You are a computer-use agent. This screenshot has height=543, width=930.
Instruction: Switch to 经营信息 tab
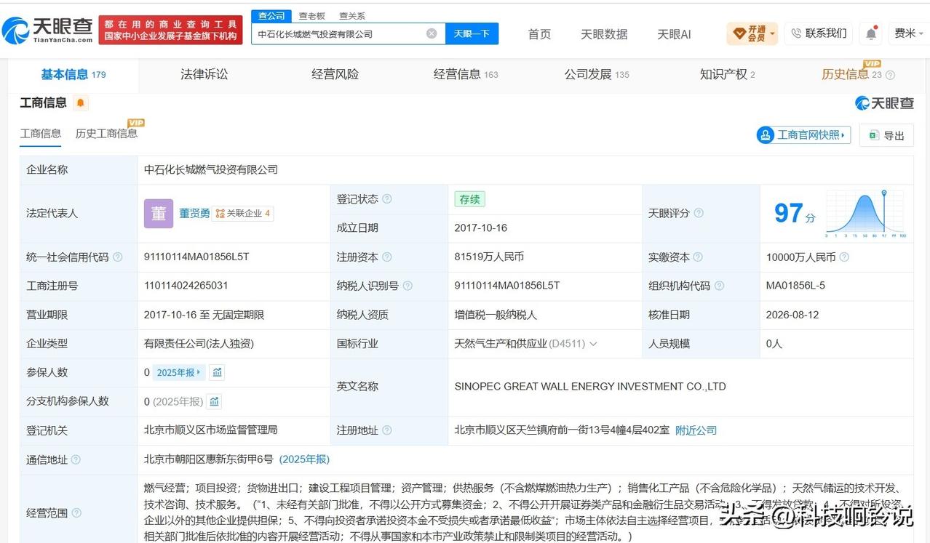(466, 74)
